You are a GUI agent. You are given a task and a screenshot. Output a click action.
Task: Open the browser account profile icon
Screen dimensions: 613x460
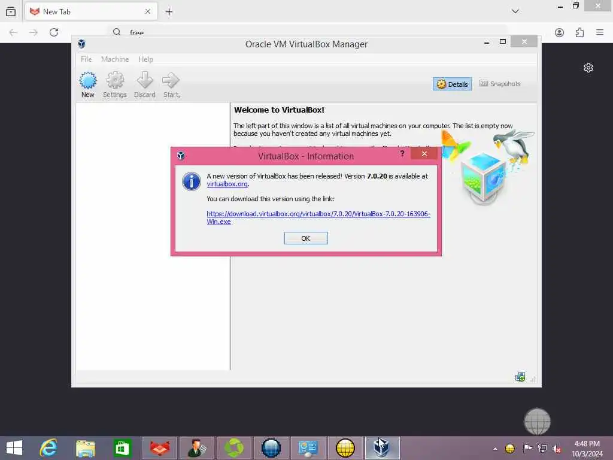click(x=560, y=33)
